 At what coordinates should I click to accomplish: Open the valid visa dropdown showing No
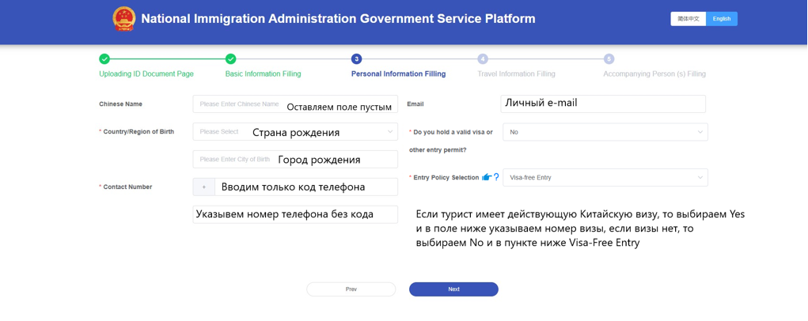click(605, 132)
